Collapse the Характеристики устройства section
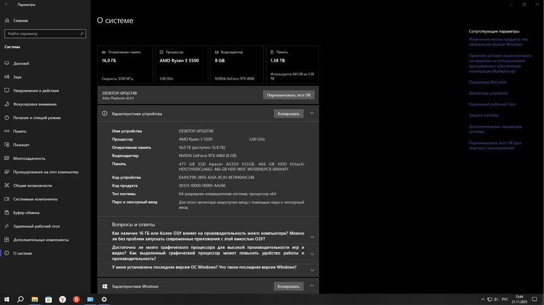This screenshot has width=544, height=305. pyautogui.click(x=312, y=113)
